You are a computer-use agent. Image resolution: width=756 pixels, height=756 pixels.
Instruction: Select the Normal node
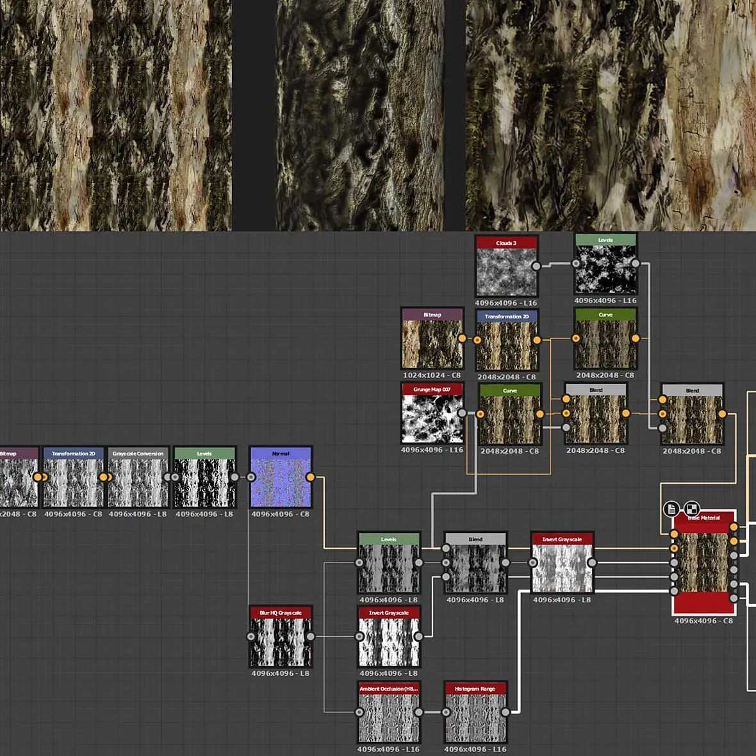[x=281, y=477]
